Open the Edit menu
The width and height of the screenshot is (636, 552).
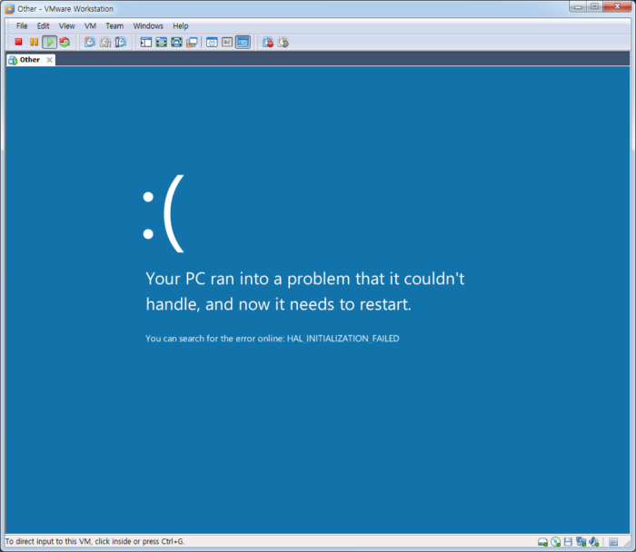[x=43, y=26]
